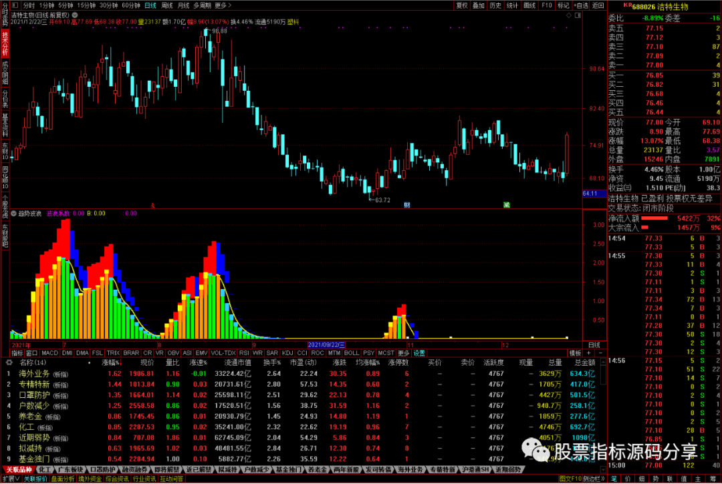
Task: Click the red $ marker on the chart's bottom edge
Action: click(x=153, y=206)
